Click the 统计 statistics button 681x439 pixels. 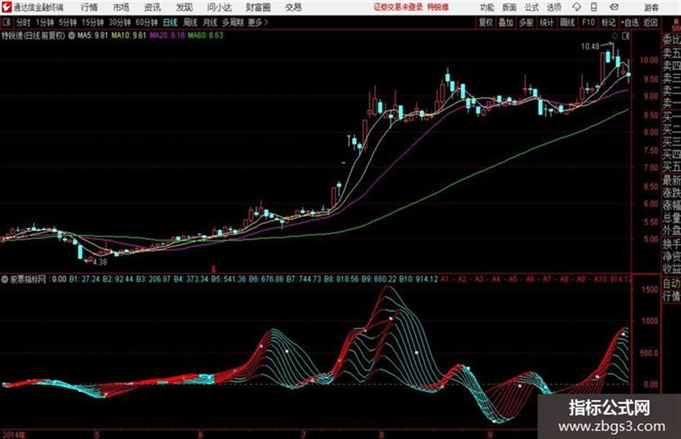pyautogui.click(x=547, y=22)
